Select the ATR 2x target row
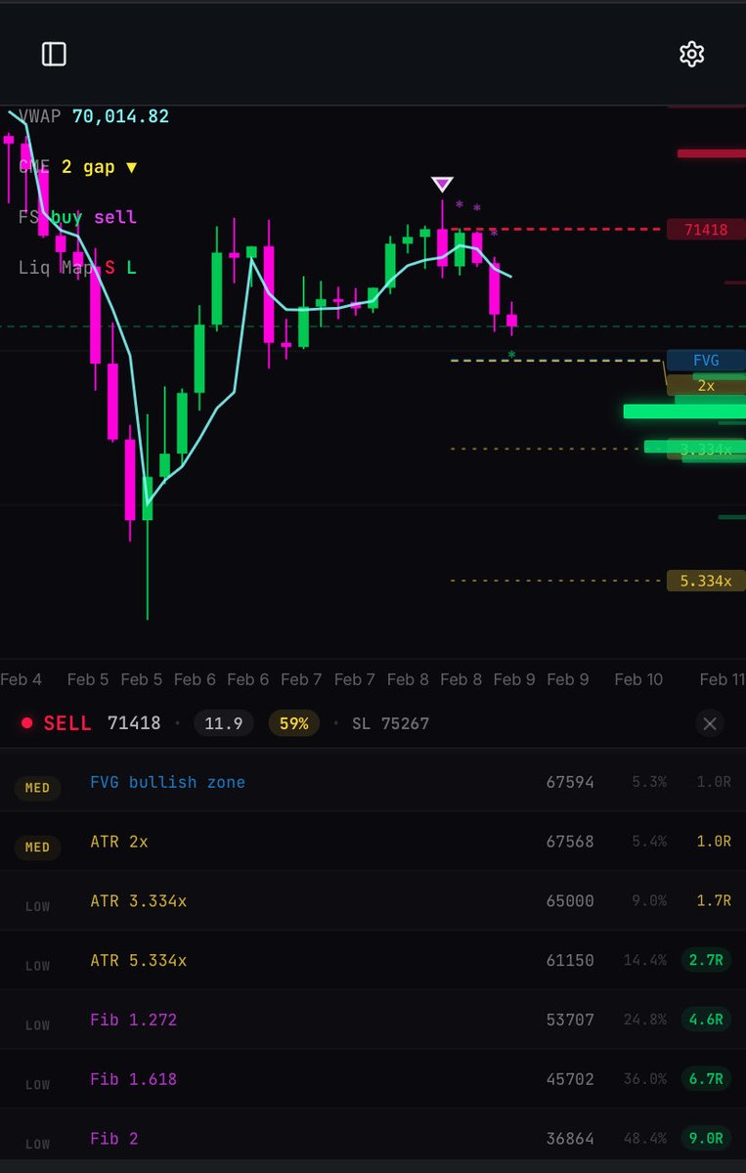The image size is (746, 1173). (x=373, y=842)
